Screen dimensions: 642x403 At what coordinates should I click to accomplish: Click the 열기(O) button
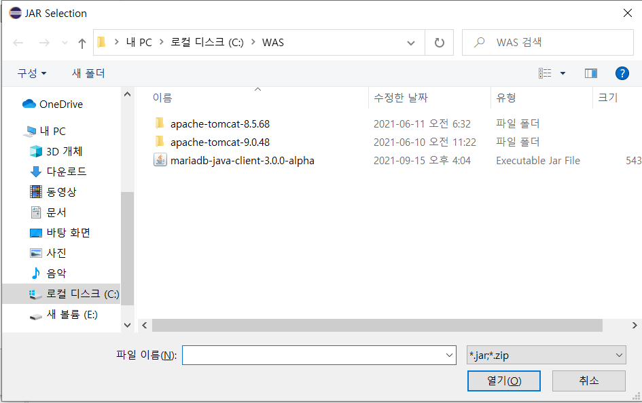click(x=503, y=381)
